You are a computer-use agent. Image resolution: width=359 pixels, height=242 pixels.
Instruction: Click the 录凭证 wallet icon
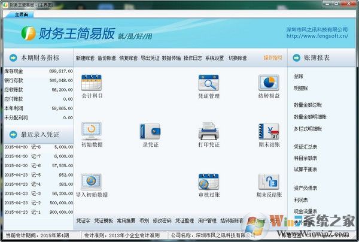point(150,131)
